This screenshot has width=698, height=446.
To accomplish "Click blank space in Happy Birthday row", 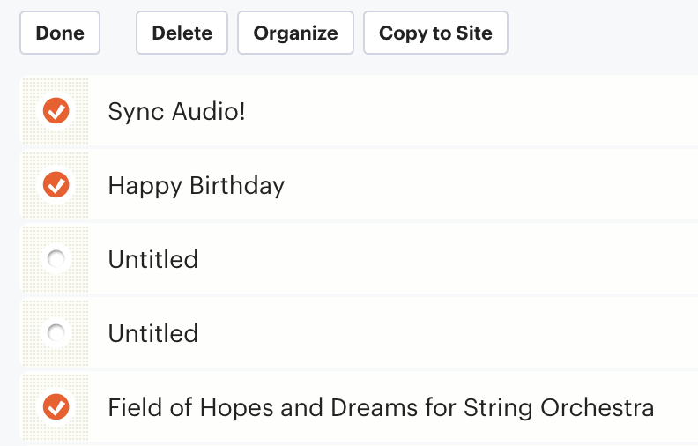I will click(490, 185).
